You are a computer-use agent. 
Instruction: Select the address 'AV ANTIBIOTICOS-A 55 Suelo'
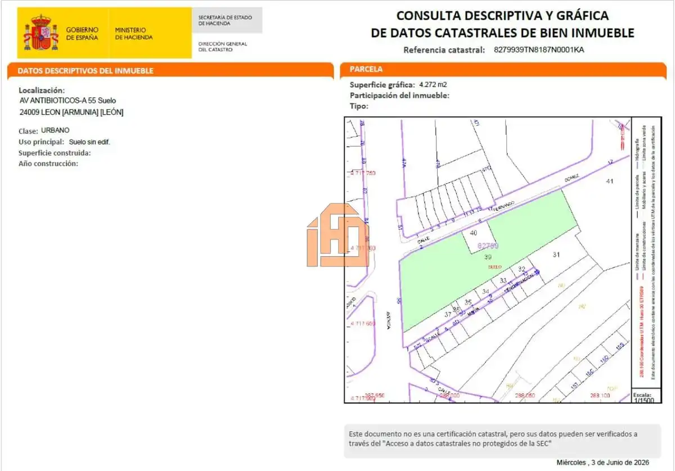pos(67,101)
